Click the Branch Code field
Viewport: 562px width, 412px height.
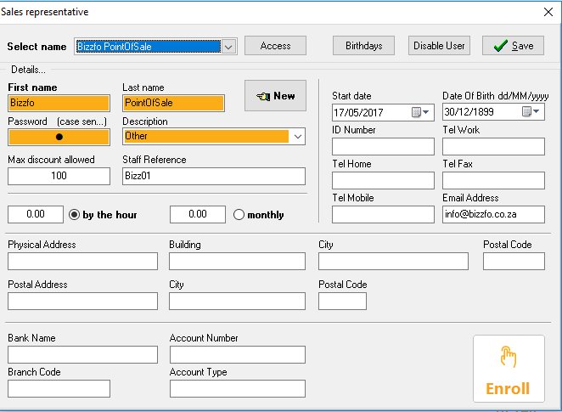click(59, 389)
